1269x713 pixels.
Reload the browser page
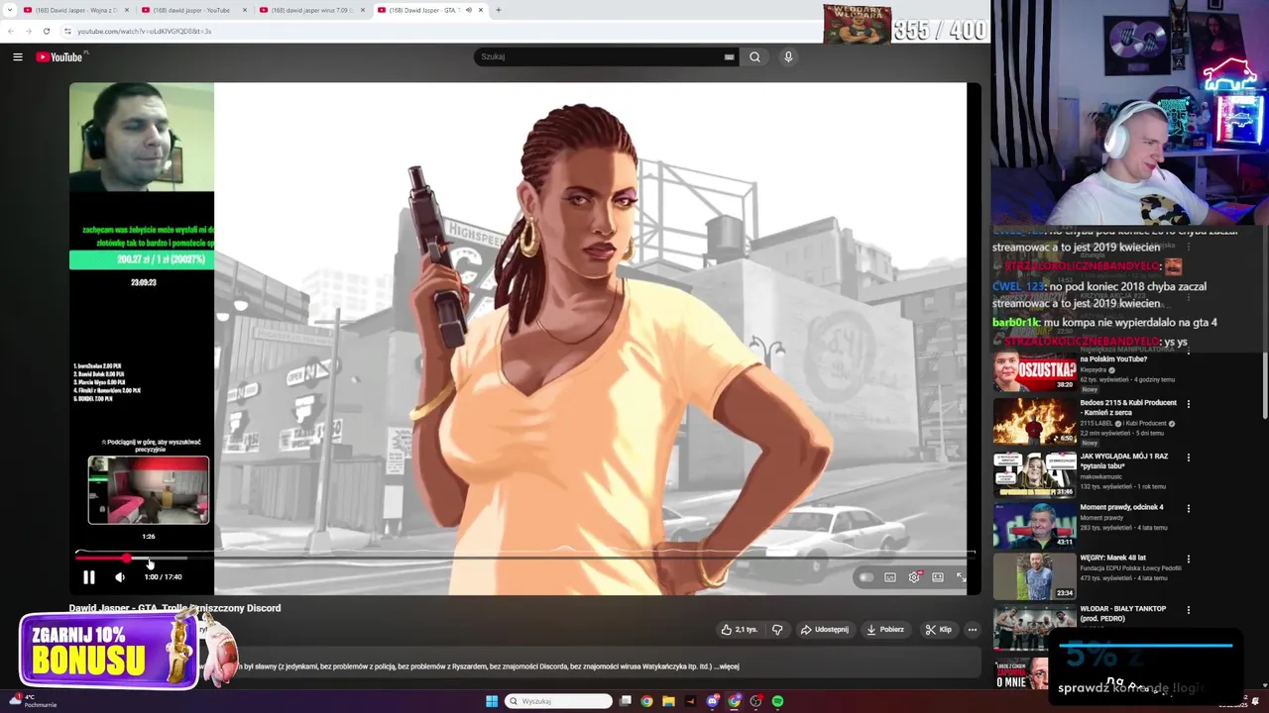[x=46, y=31]
